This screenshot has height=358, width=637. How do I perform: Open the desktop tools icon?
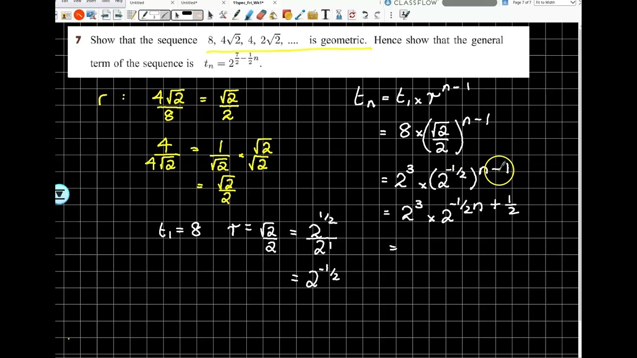click(92, 15)
